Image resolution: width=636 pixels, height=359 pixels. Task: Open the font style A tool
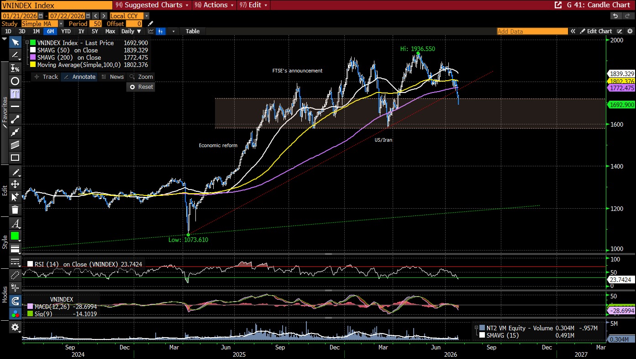click(x=15, y=224)
